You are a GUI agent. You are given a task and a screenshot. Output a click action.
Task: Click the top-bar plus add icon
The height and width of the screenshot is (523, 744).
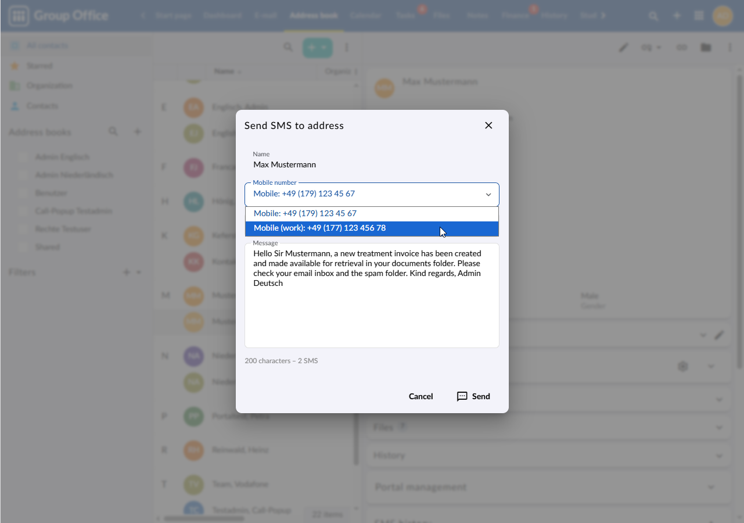click(677, 16)
